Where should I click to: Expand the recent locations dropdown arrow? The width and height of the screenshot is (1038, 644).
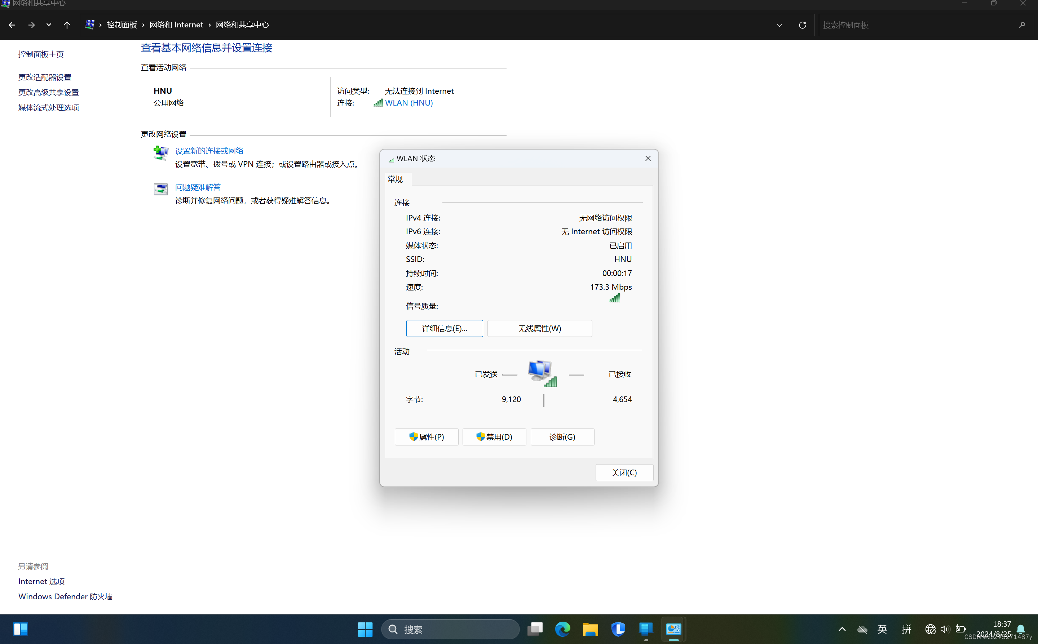(x=49, y=25)
